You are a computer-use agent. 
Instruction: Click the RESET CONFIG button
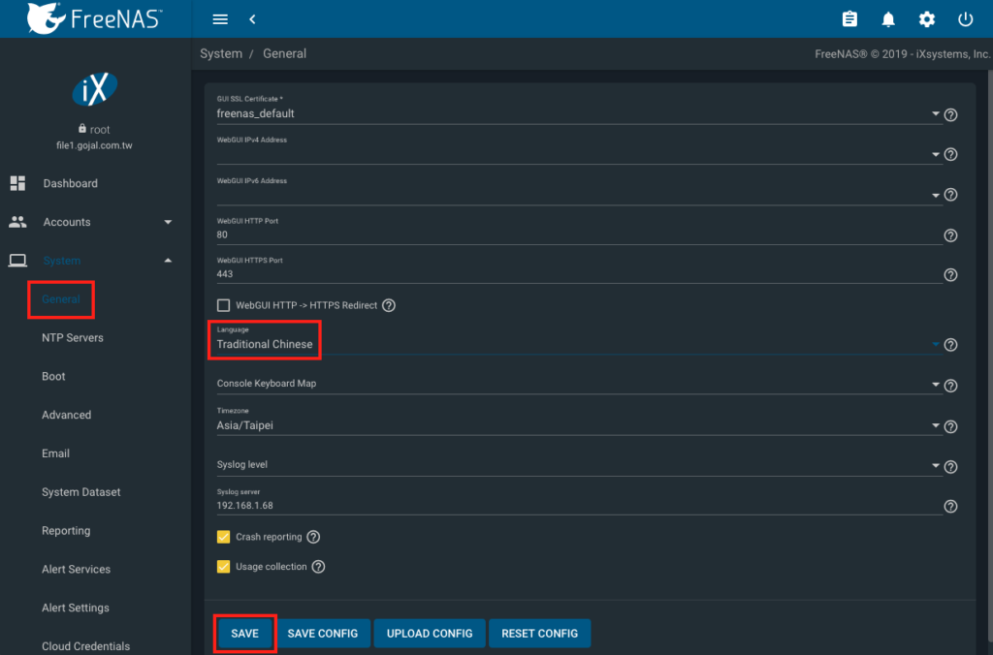[x=539, y=634]
